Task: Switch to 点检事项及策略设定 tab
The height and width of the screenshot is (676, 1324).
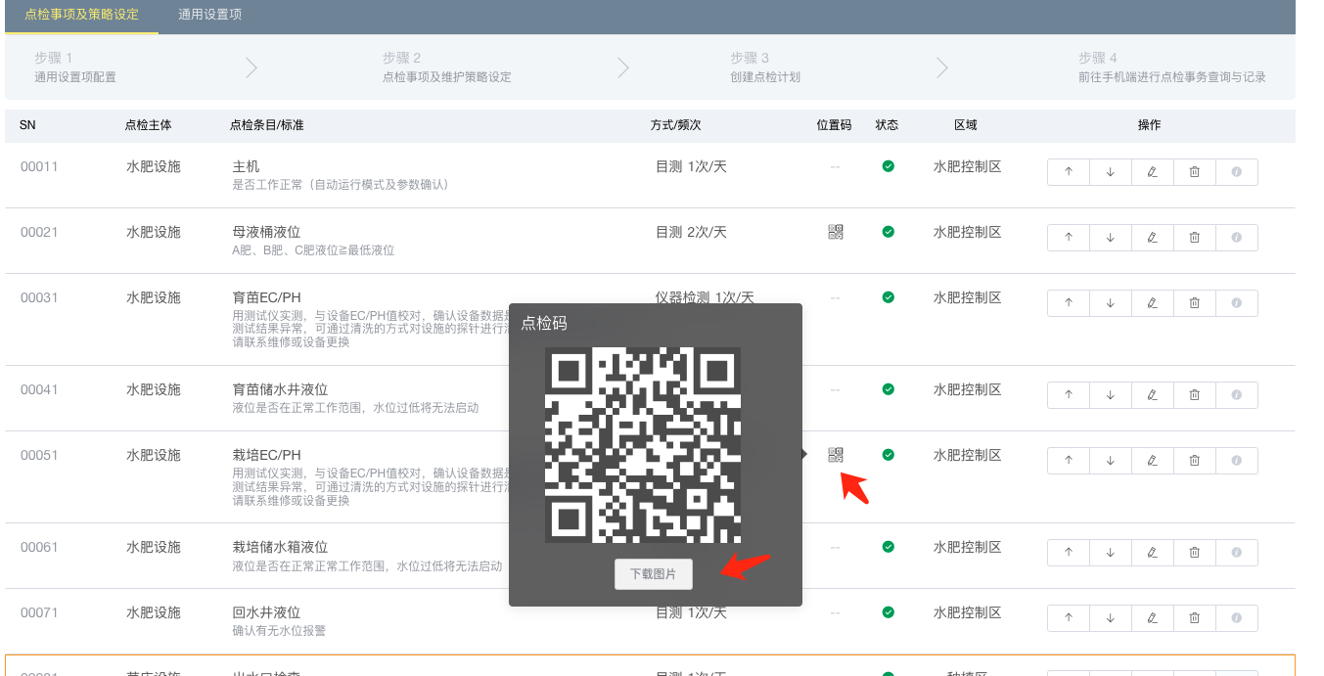Action: 81,15
